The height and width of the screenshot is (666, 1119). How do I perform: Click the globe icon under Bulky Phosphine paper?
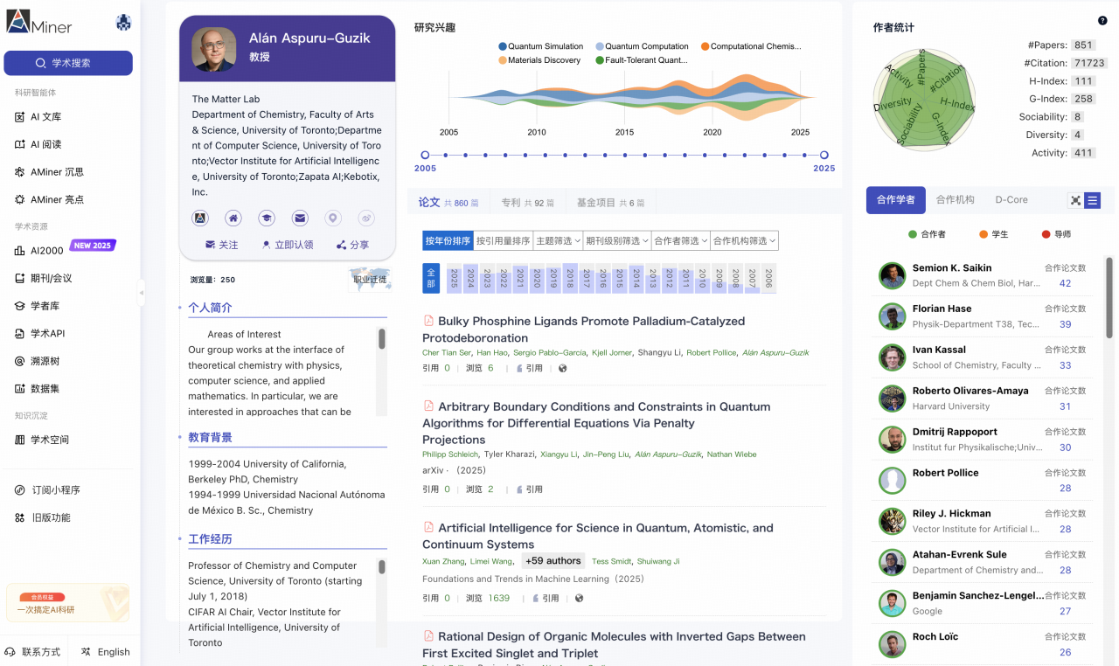(x=563, y=368)
